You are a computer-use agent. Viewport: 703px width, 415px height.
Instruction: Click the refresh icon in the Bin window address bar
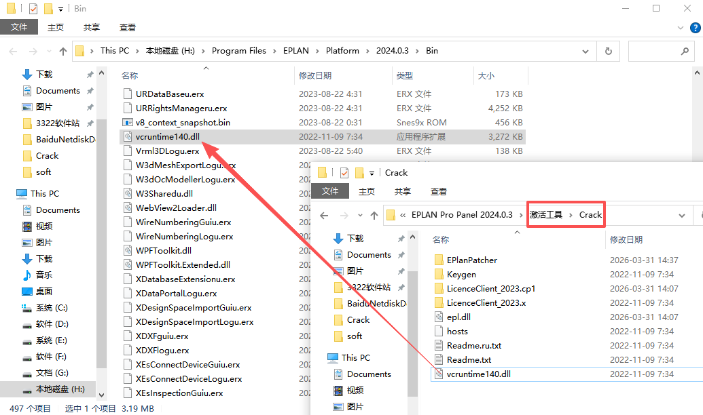[608, 51]
